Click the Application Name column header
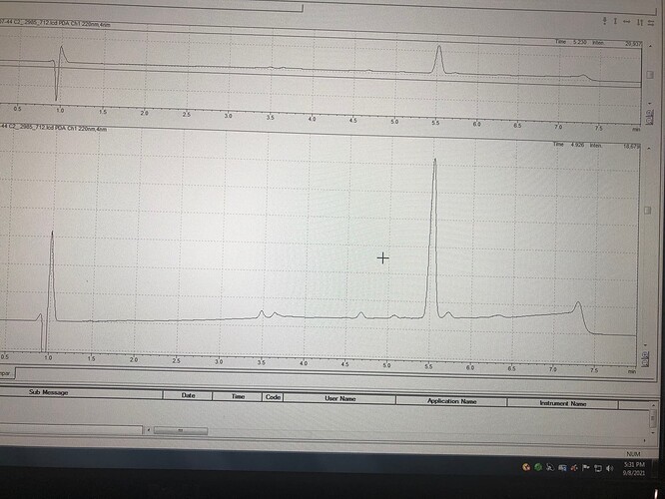The image size is (665, 499). pos(451,401)
